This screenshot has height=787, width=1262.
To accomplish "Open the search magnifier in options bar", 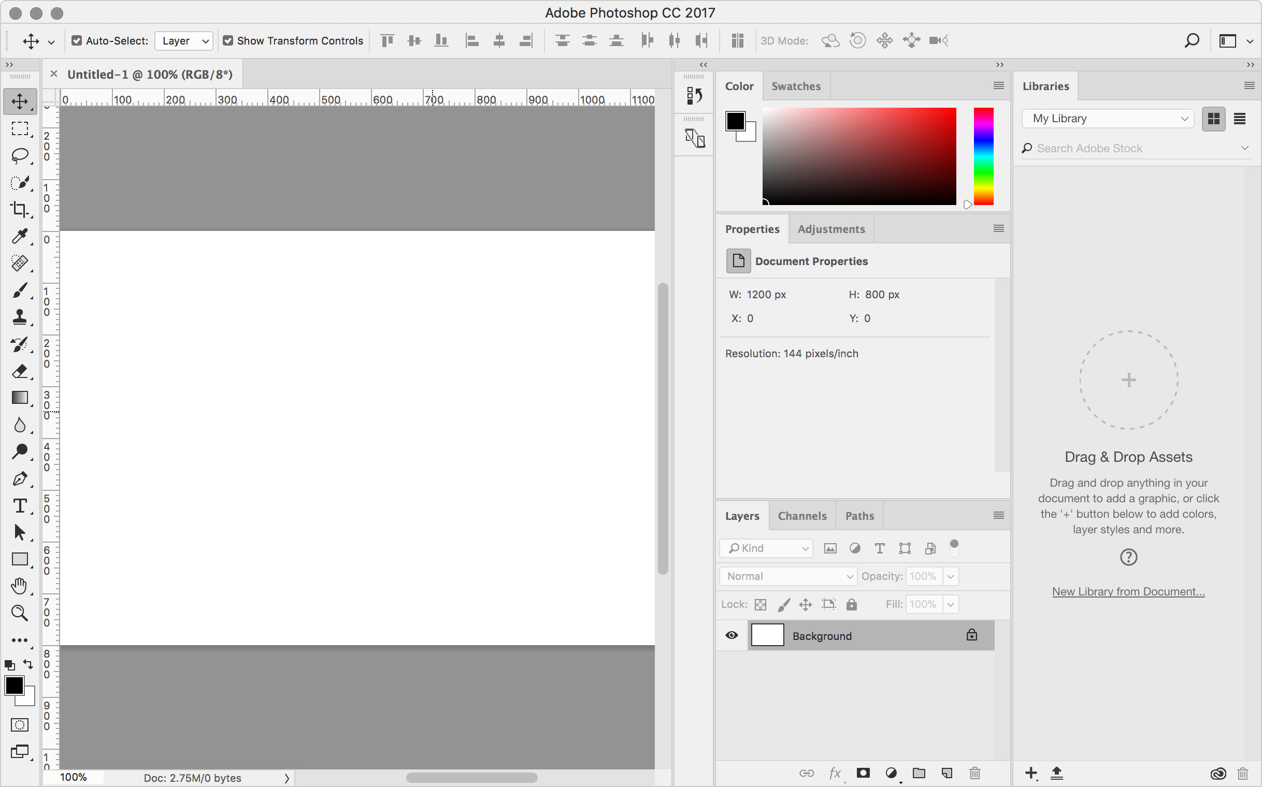I will [x=1192, y=40].
